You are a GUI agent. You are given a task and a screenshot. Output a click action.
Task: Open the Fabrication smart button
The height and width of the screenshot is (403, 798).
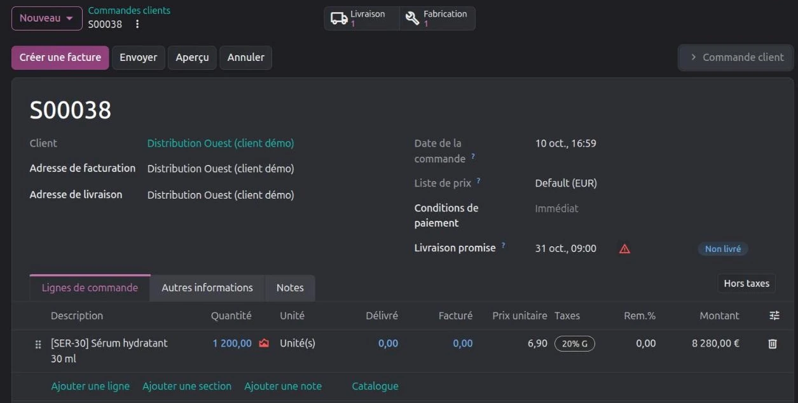pyautogui.click(x=437, y=18)
